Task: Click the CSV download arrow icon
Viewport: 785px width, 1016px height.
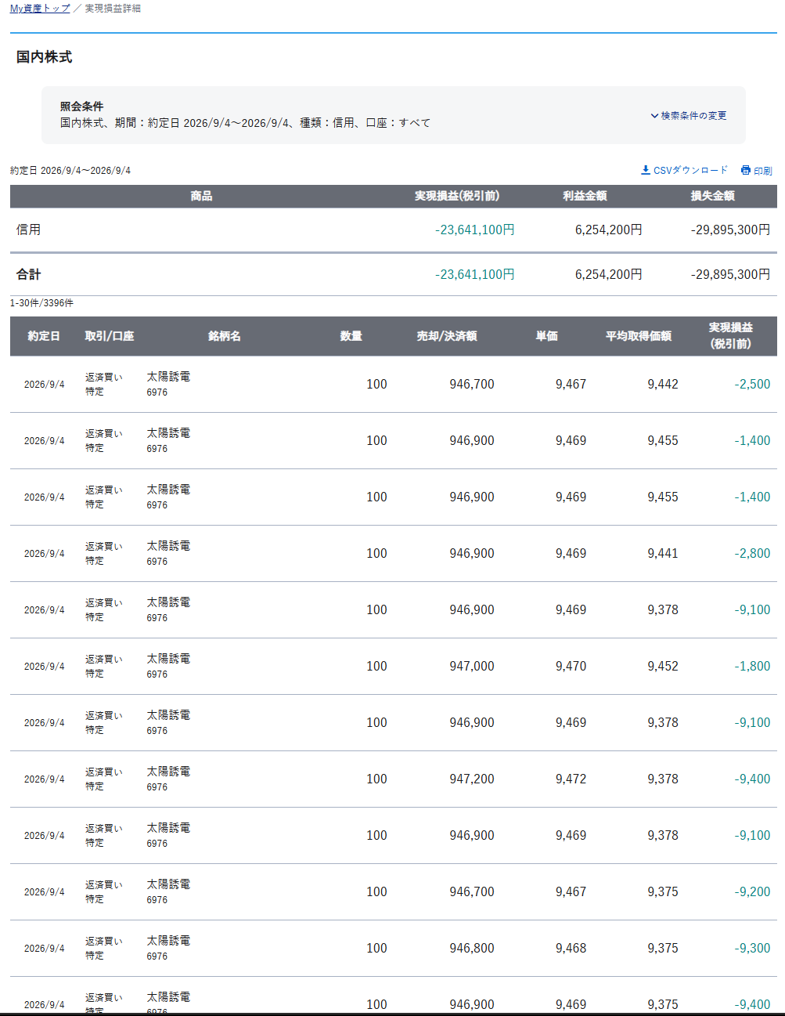Action: click(646, 170)
